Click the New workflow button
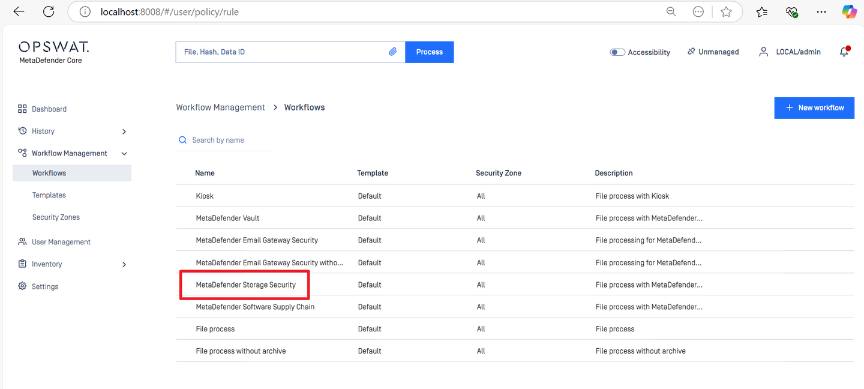864x389 pixels. point(814,108)
